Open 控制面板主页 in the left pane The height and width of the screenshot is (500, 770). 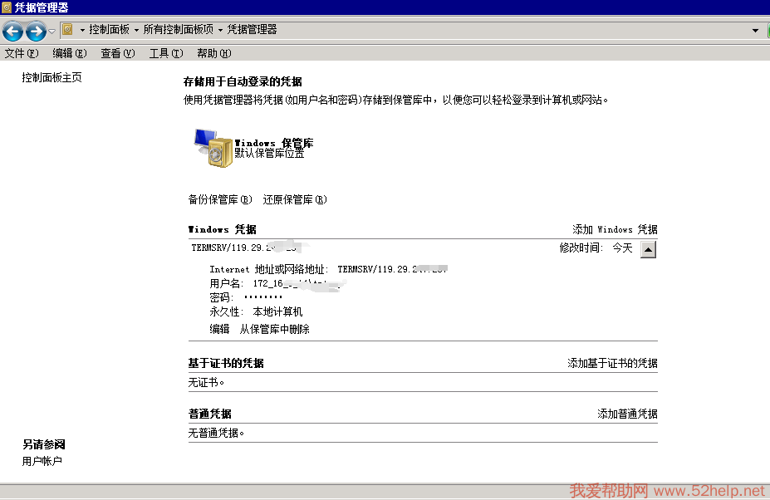coord(51,78)
